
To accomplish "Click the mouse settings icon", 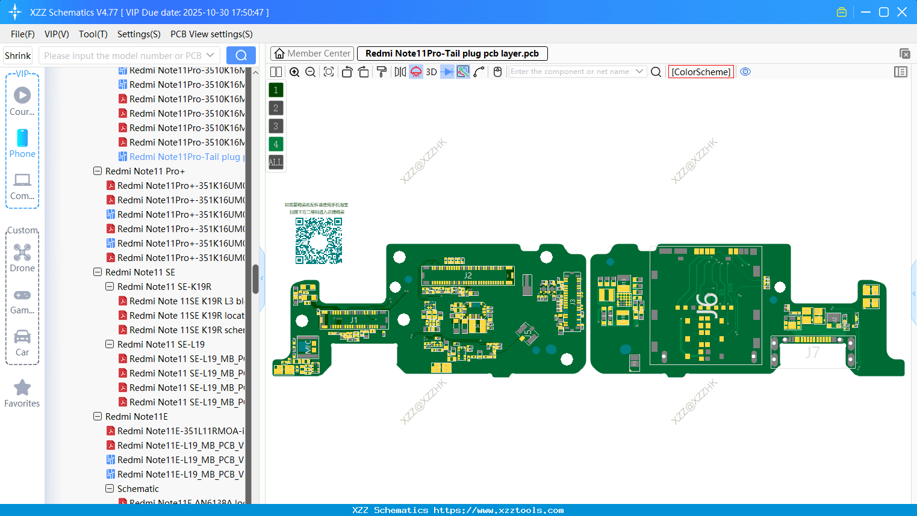I will coord(497,72).
